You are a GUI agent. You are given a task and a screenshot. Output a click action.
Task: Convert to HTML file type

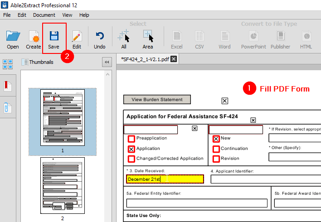[306, 40]
